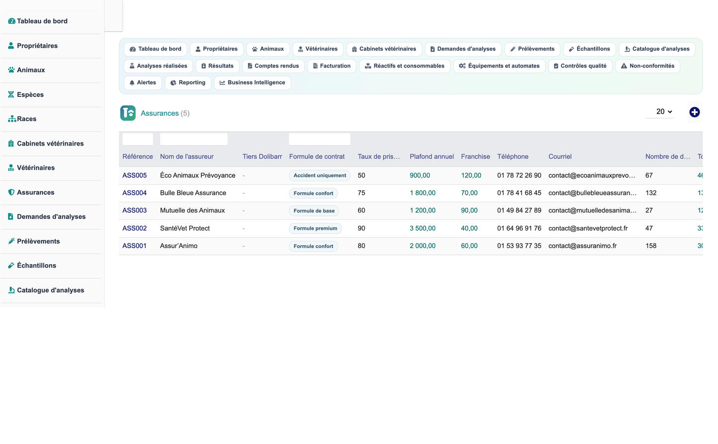The width and height of the screenshot is (718, 444).
Task: Click the 3 500,00 plafond value
Action: pos(423,228)
